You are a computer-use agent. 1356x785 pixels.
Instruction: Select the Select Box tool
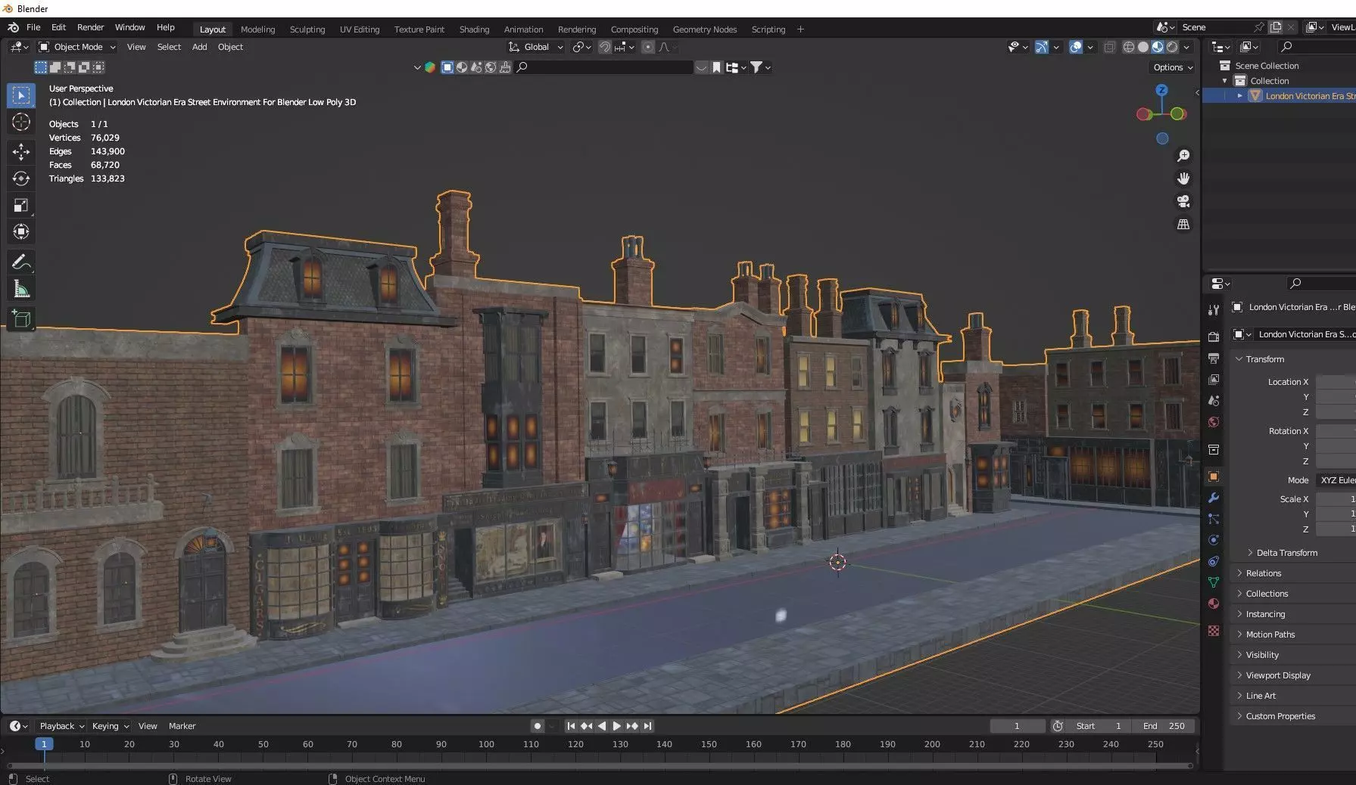click(x=21, y=95)
